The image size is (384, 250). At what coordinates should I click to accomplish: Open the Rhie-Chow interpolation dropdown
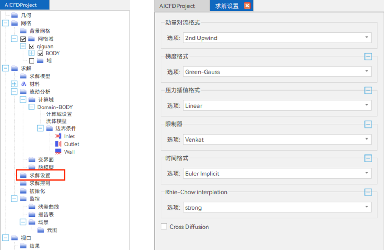pyautogui.click(x=367, y=207)
